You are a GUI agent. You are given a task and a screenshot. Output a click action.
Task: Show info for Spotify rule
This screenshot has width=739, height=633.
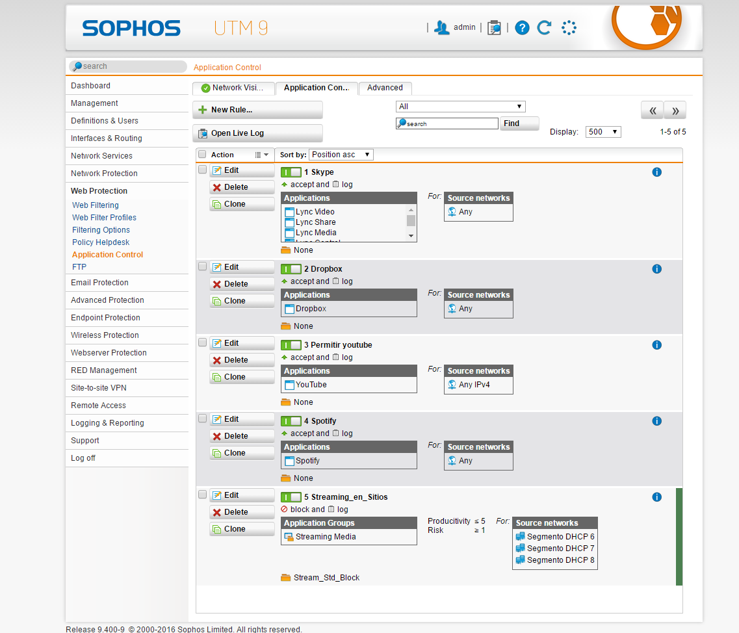point(656,421)
